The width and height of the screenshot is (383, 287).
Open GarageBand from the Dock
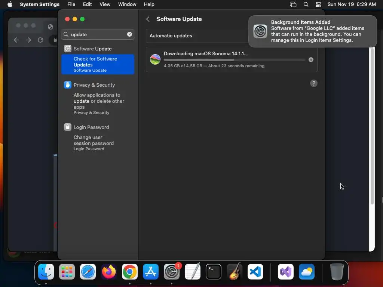[235, 272]
